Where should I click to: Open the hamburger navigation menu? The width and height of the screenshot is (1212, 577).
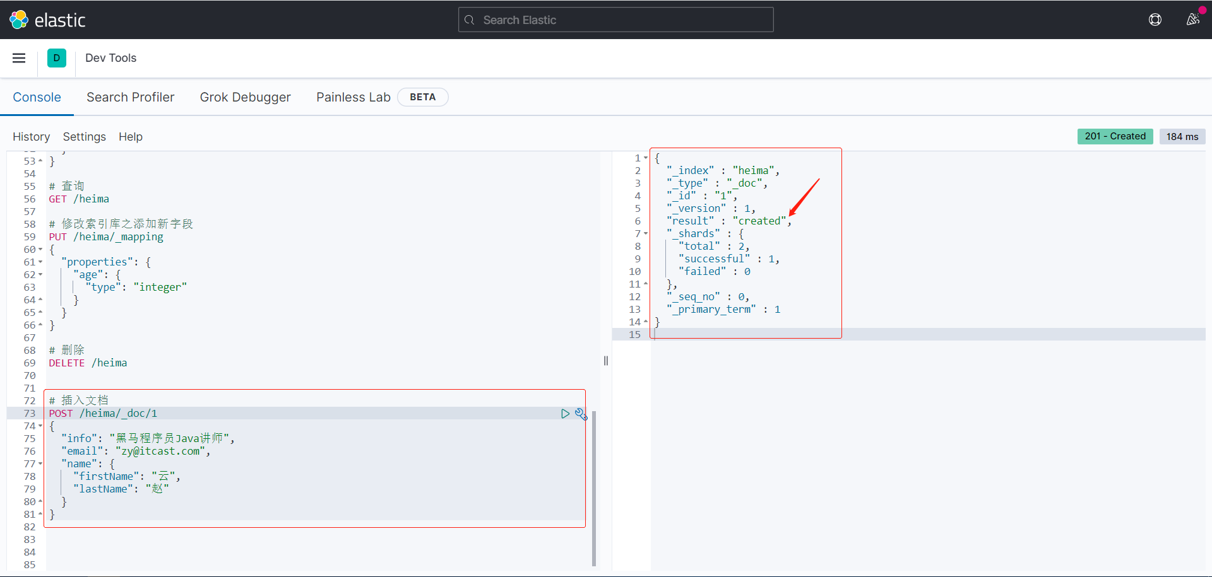pyautogui.click(x=19, y=58)
